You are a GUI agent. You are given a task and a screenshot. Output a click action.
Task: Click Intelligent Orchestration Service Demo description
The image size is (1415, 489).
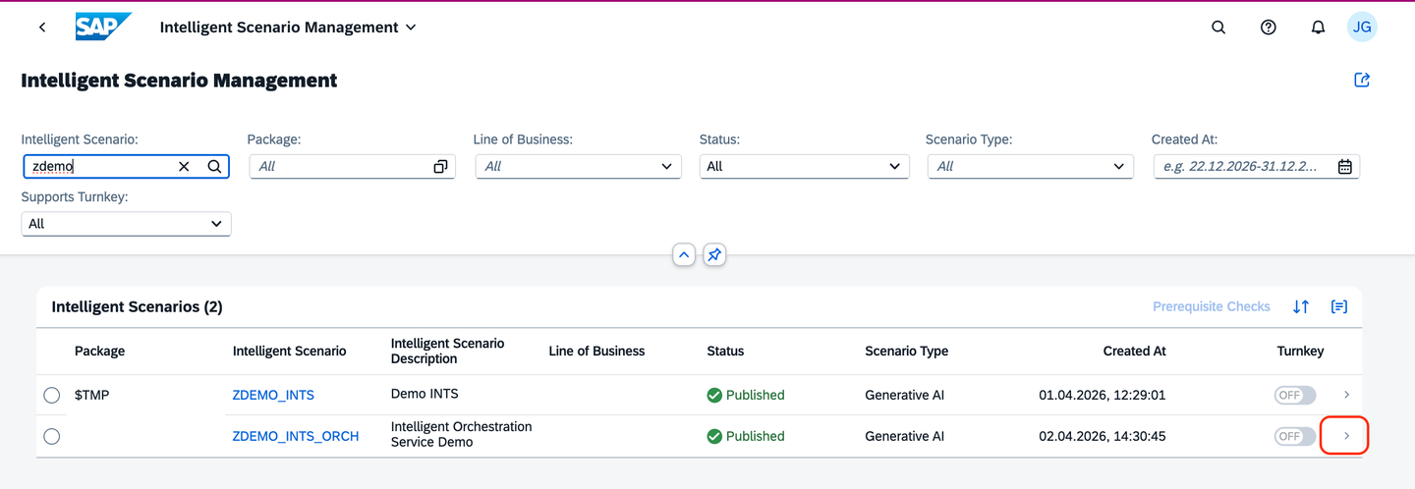pos(461,434)
